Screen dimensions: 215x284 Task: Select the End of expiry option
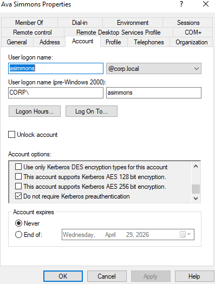click(18, 235)
